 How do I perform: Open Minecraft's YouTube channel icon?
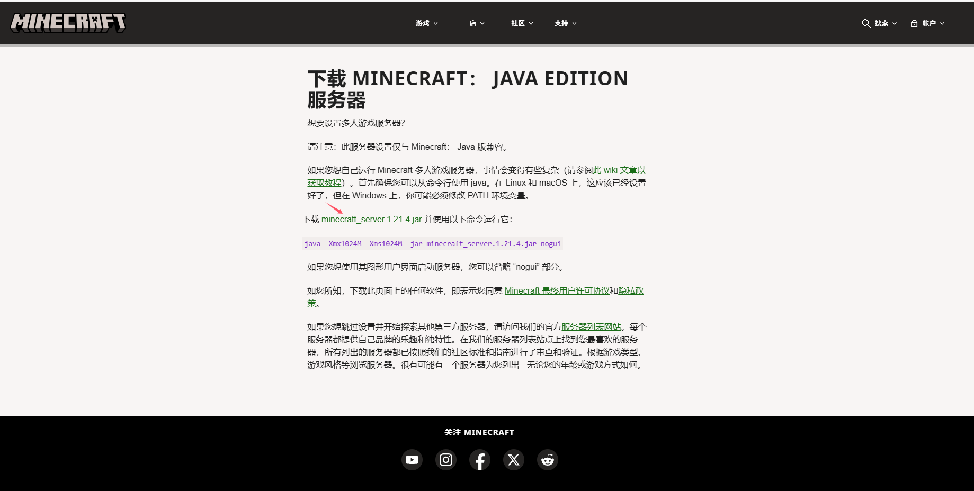pos(412,460)
